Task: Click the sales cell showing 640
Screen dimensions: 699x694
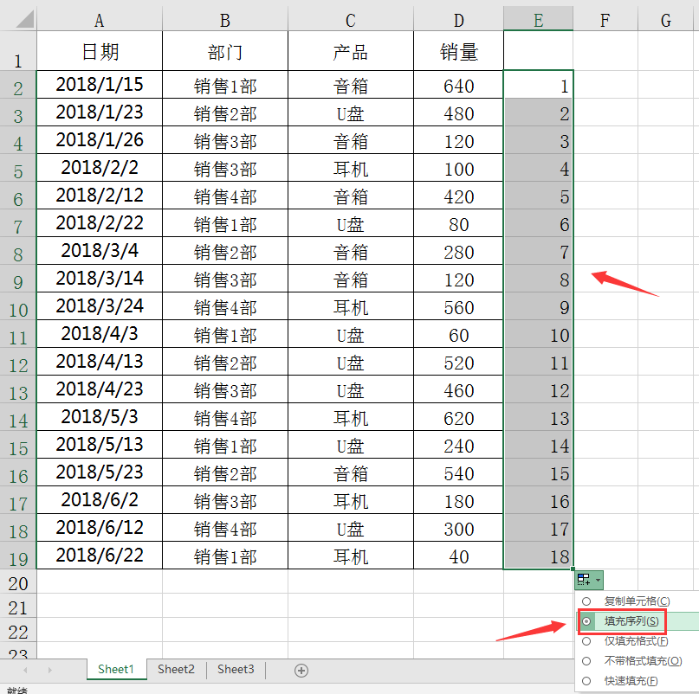Action: coord(459,85)
